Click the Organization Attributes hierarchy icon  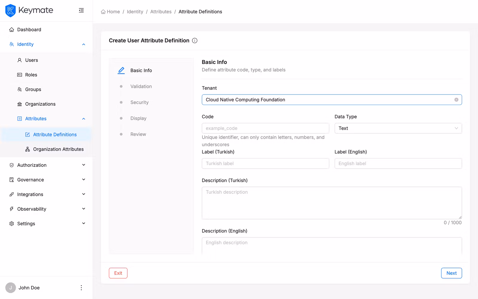27,149
